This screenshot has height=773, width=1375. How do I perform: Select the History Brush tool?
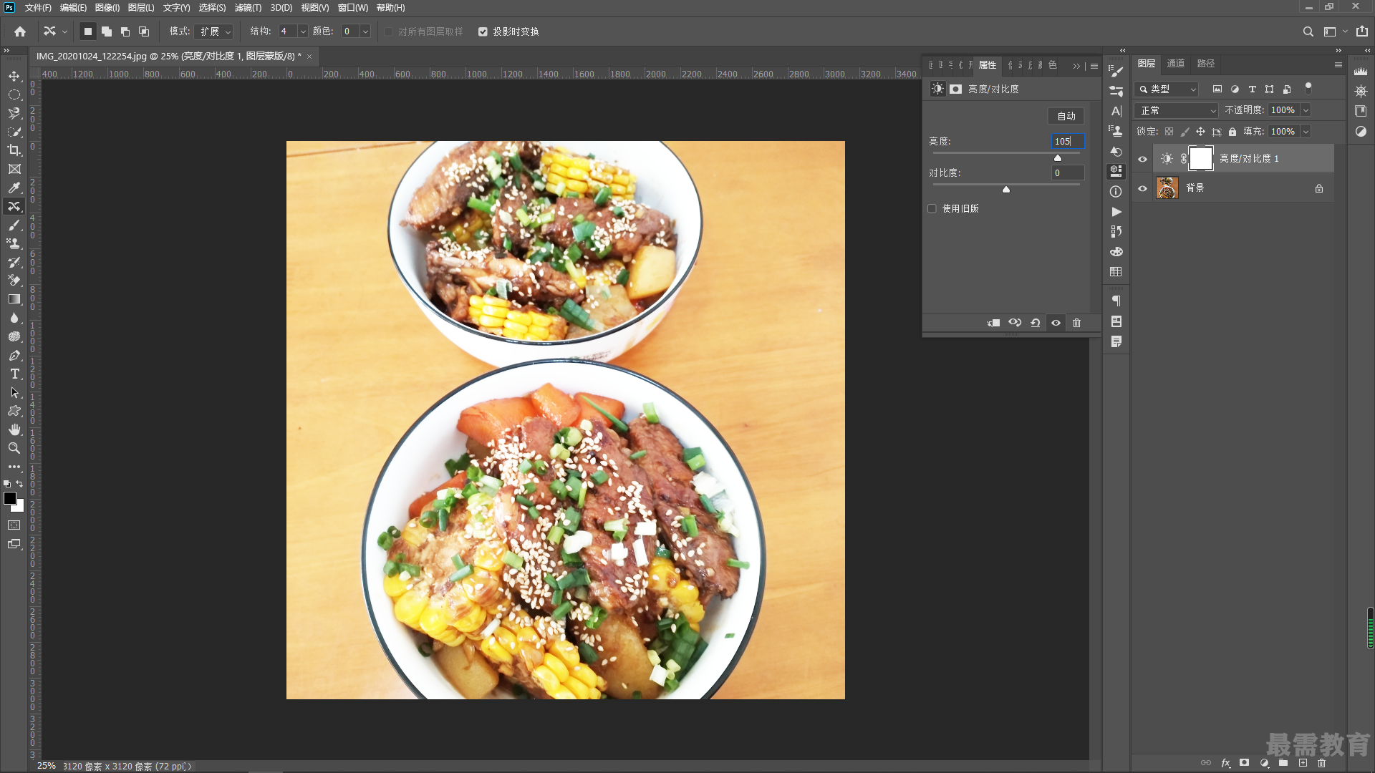[x=14, y=262]
